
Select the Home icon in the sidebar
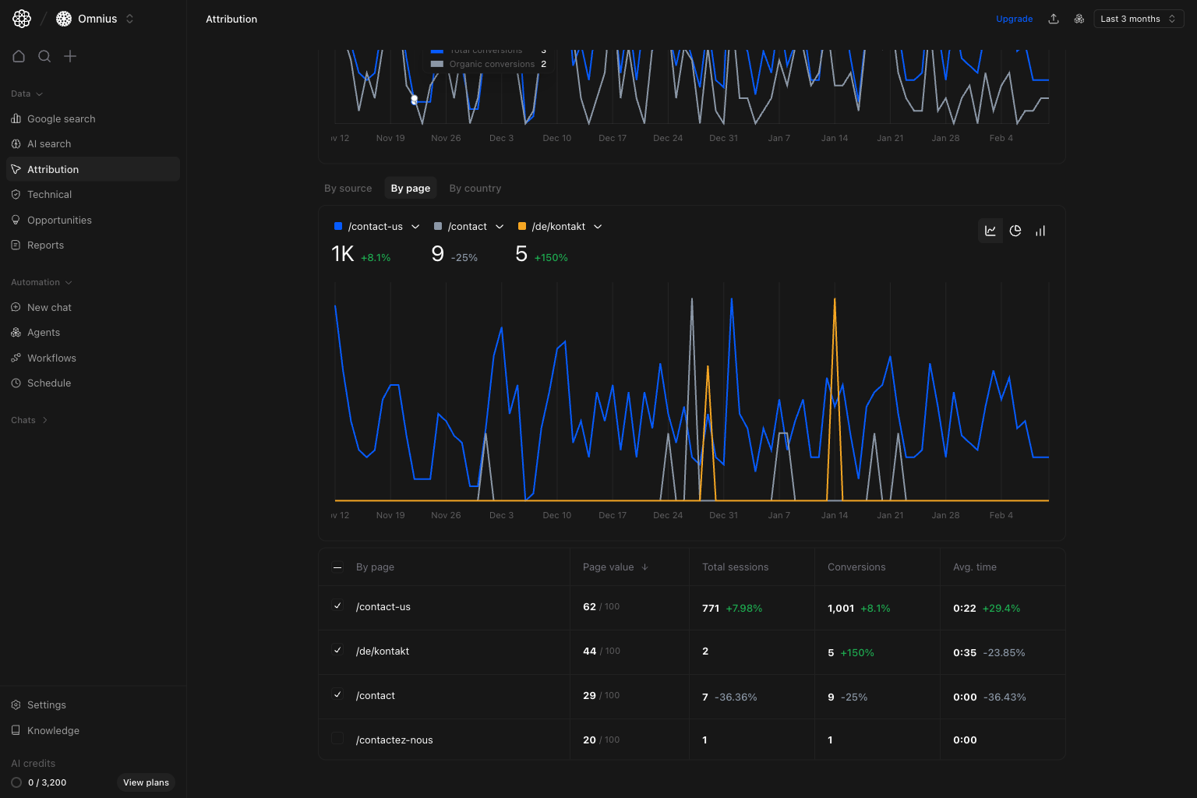click(x=19, y=56)
